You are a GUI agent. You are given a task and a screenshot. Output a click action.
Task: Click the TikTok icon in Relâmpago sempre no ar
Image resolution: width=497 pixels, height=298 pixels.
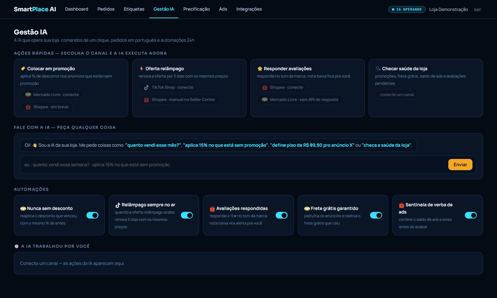[118, 205]
